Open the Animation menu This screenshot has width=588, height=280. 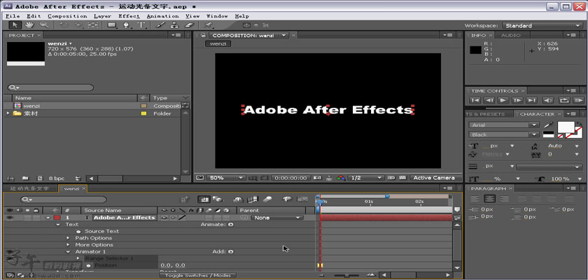[162, 16]
